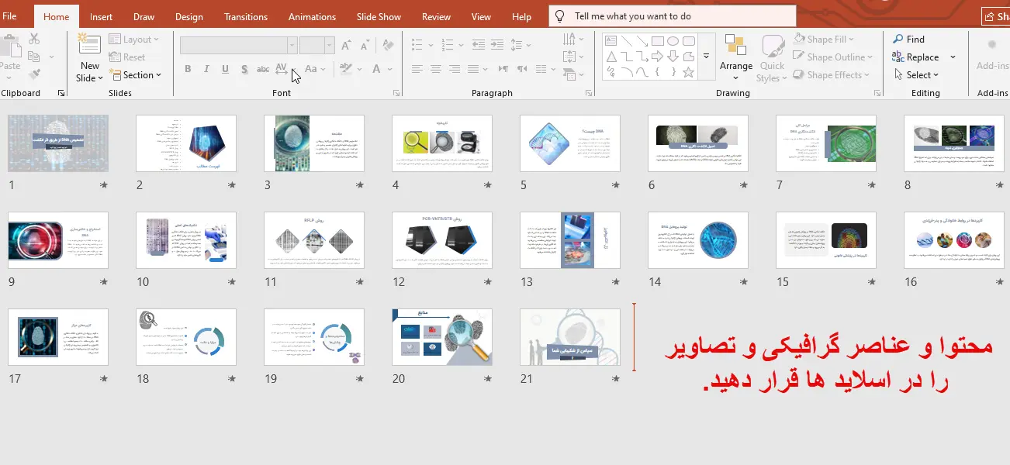Expand the Section dropdown
The image size is (1010, 465).
137,75
